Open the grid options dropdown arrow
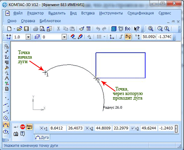Screen dimensions: 184x150 (104, 37)
